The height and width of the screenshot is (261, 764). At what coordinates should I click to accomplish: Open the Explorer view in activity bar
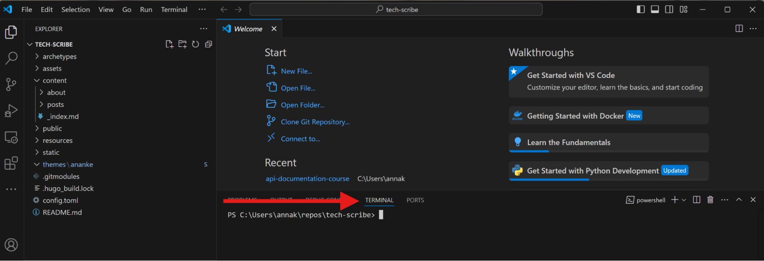tap(11, 32)
